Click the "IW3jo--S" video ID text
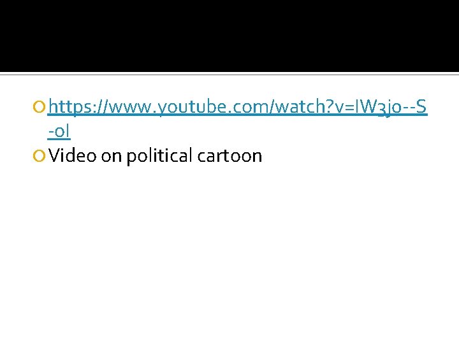Viewport: 459px width, 344px height. pos(391,107)
